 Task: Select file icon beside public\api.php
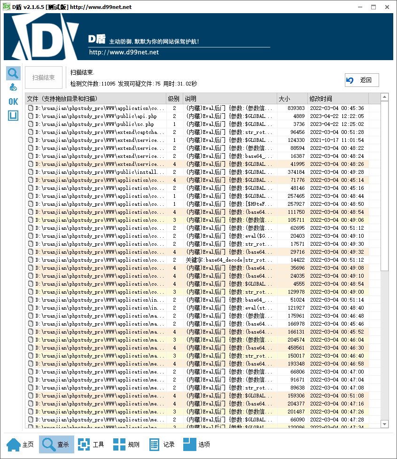(x=31, y=116)
